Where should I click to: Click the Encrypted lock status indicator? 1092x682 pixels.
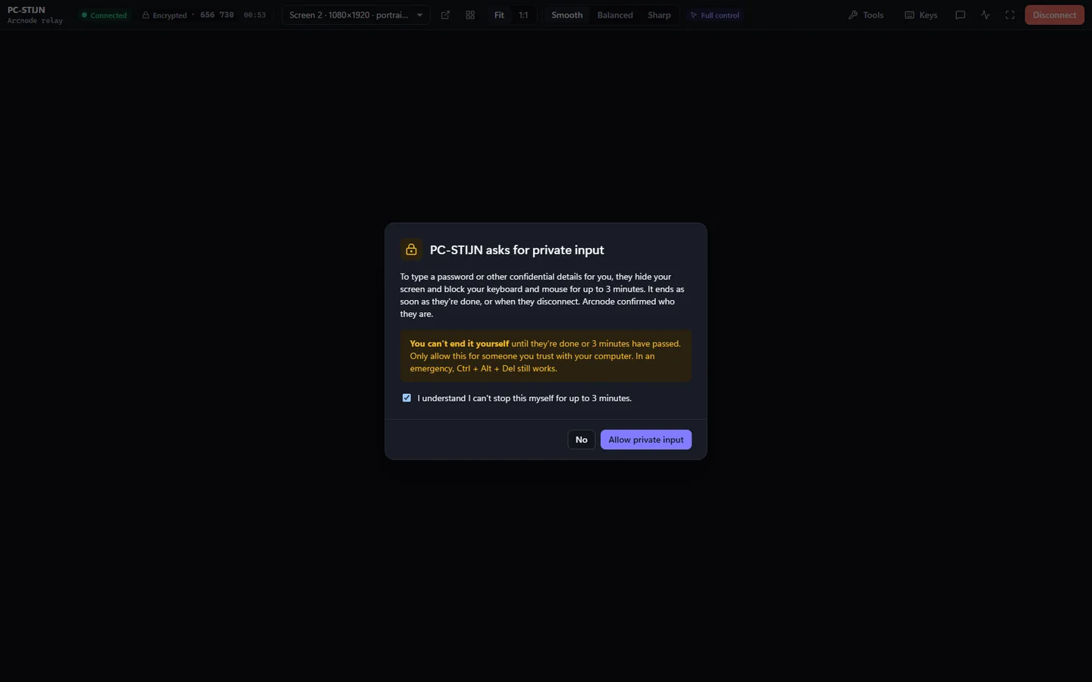click(165, 15)
